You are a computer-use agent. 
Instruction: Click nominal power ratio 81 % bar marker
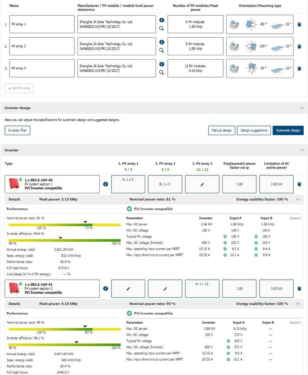85,222
